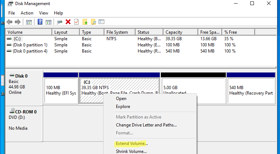Click the Disk 0 disk icon
Image resolution: width=280 pixels, height=154 pixels.
point(12,75)
